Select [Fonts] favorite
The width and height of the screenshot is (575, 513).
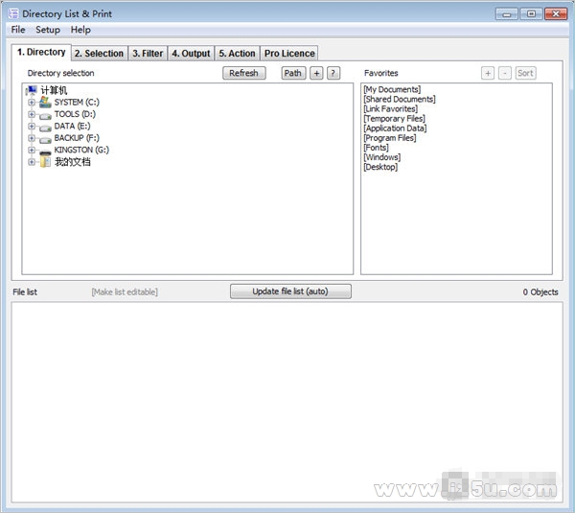tap(376, 148)
